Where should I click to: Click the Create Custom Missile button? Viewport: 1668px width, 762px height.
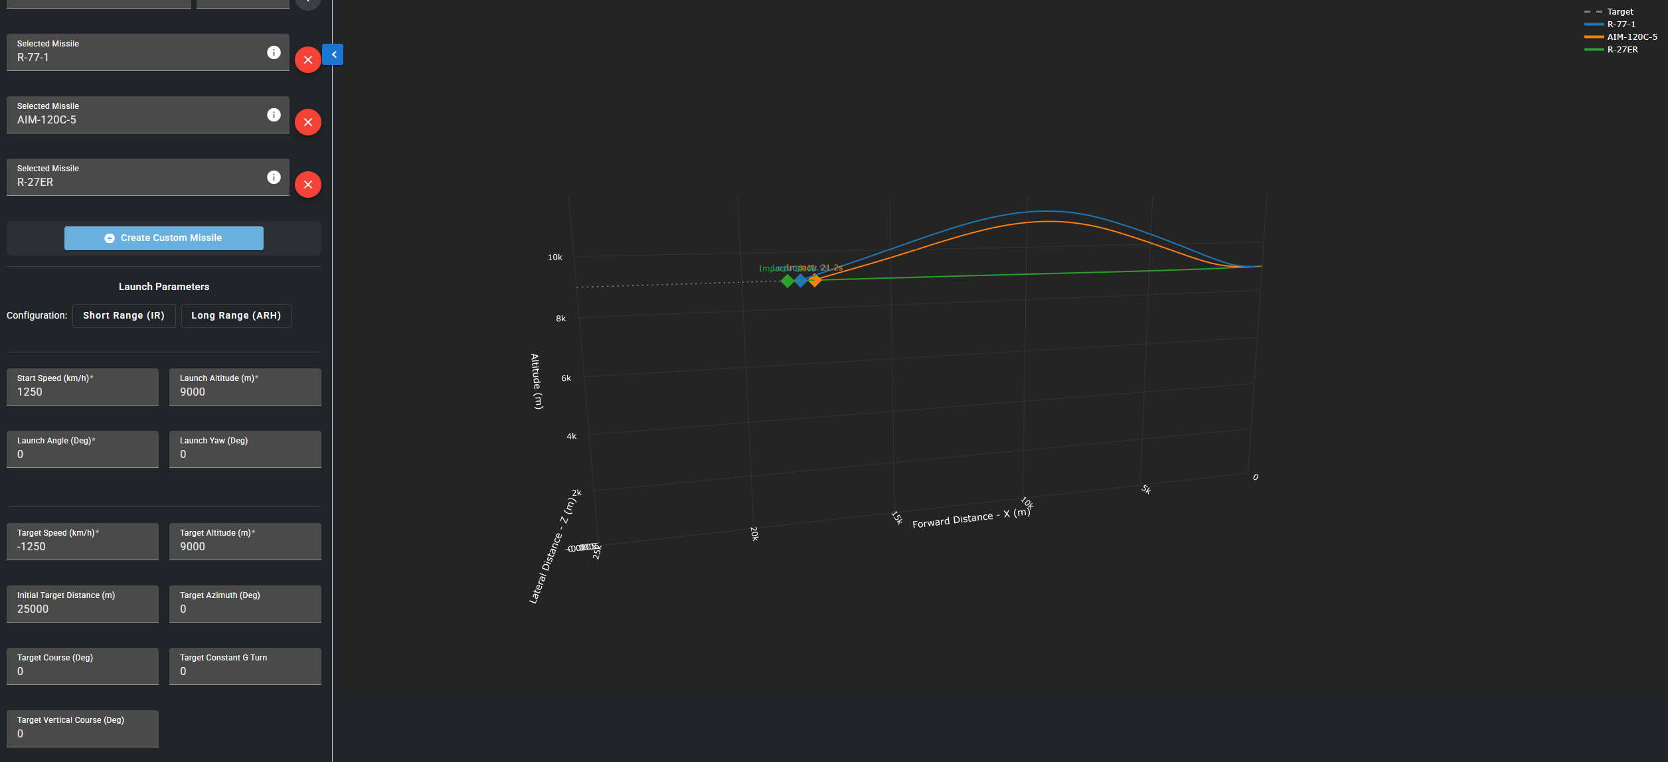(164, 238)
